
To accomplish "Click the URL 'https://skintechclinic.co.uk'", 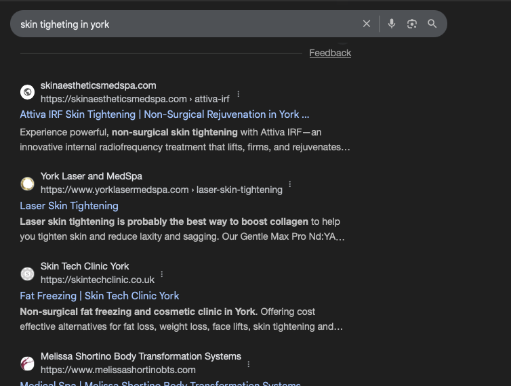I will tap(98, 280).
